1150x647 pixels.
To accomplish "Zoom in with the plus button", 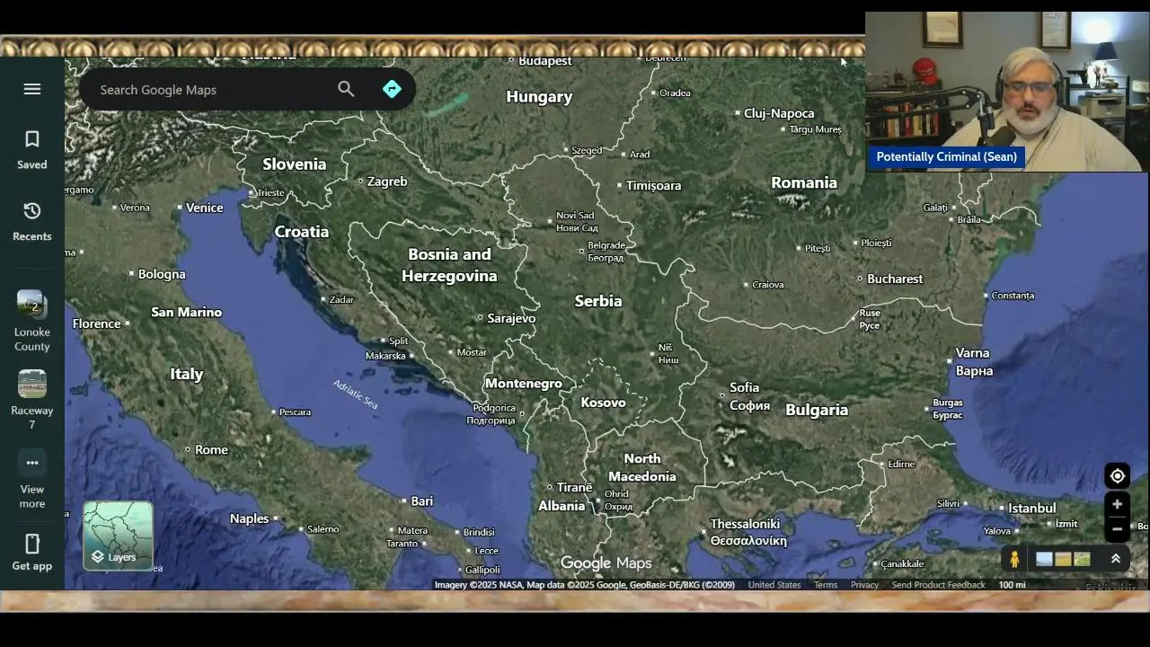I will click(x=1117, y=504).
